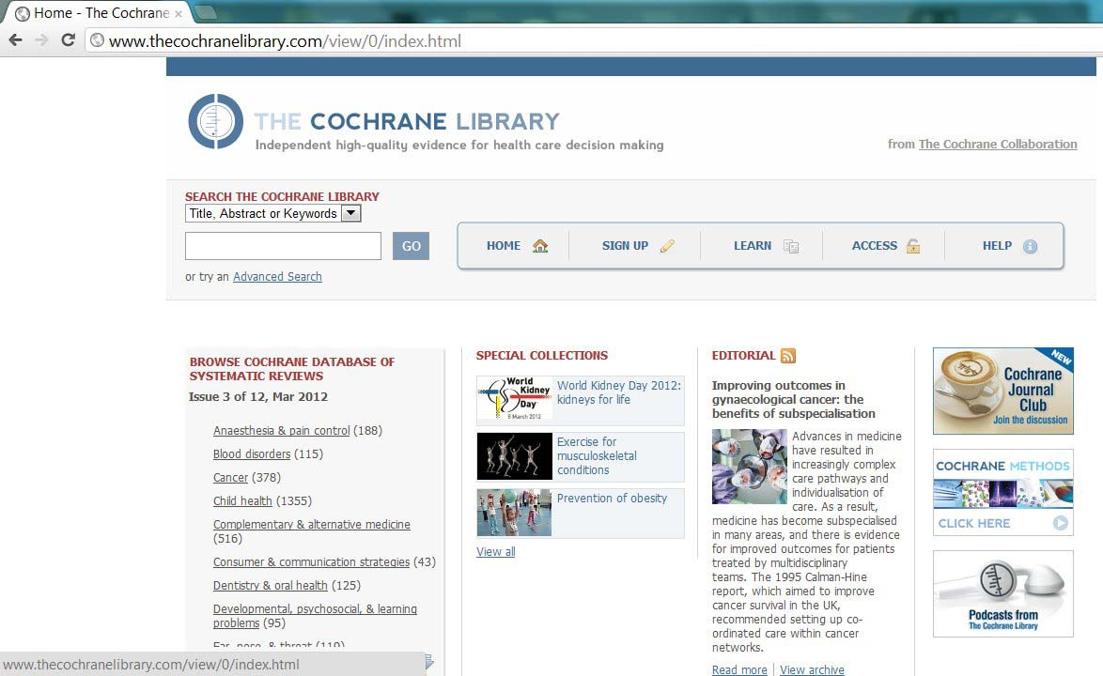This screenshot has height=676, width=1103.
Task: Open the Title, Abstract or Keywords dropdown
Action: [x=273, y=214]
